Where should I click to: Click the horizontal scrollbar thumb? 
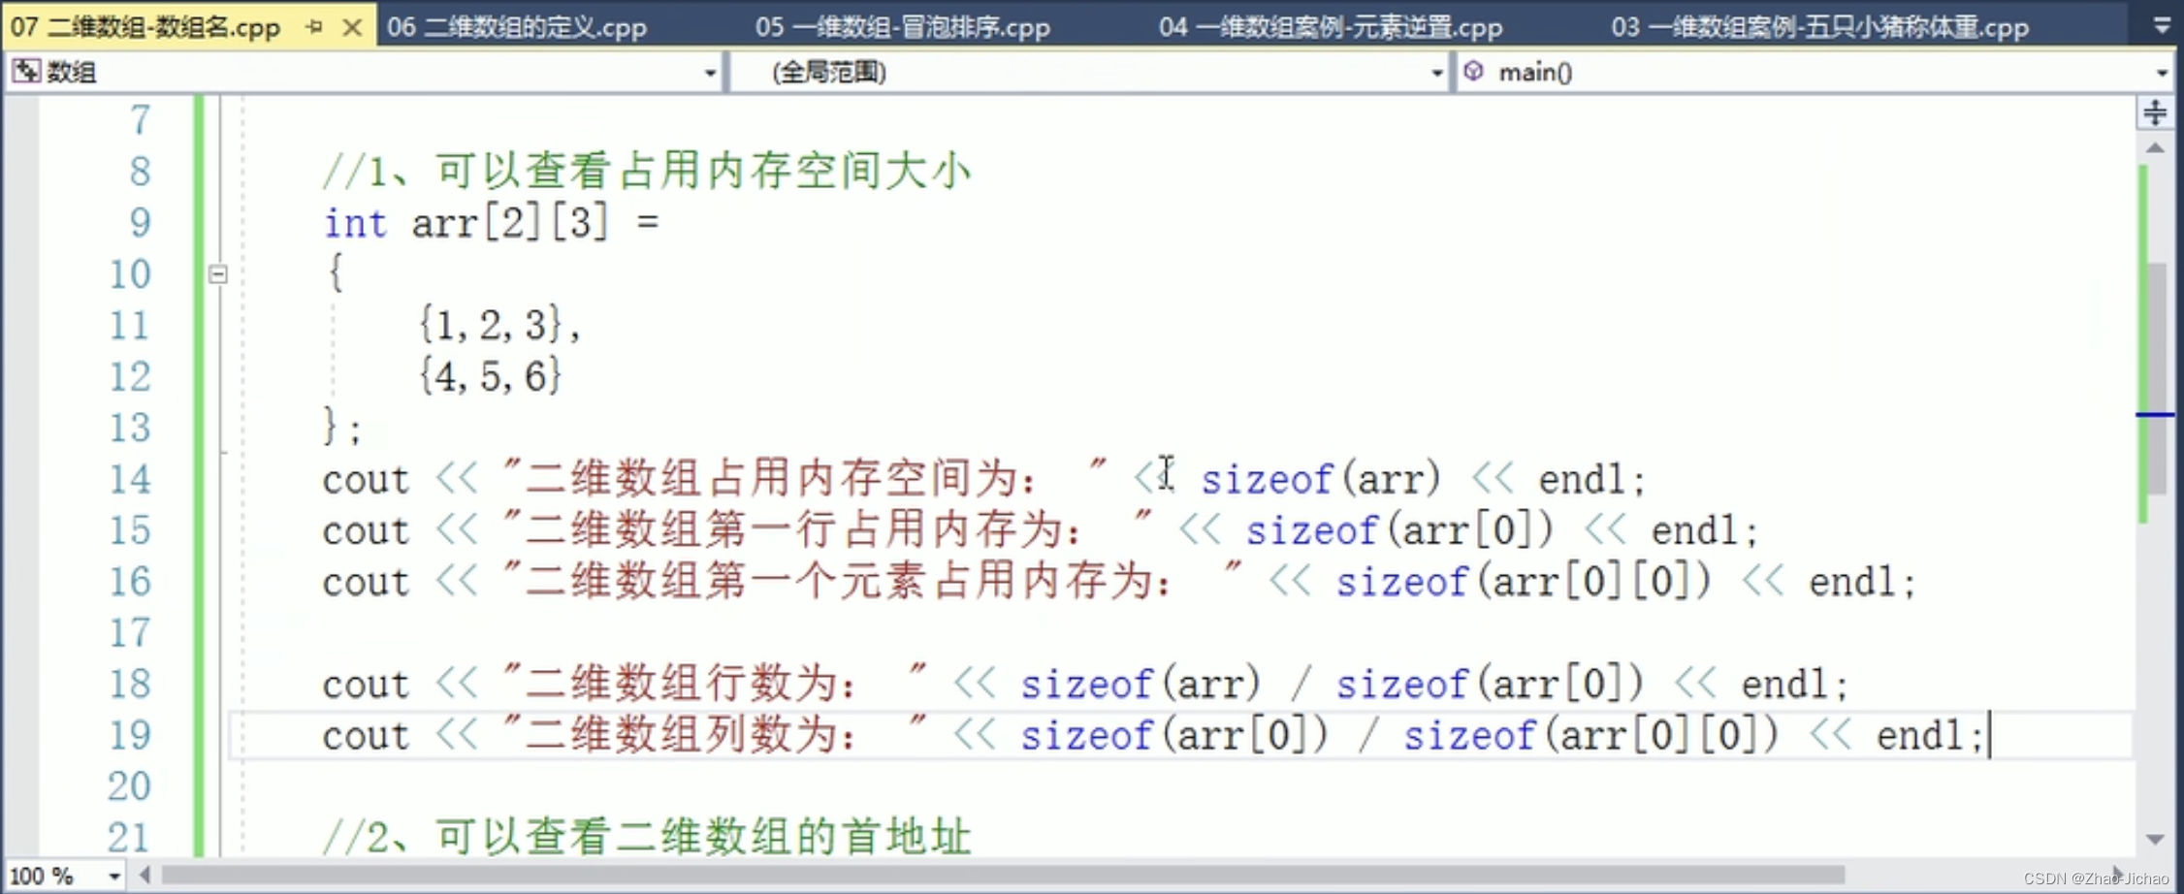(x=1003, y=876)
